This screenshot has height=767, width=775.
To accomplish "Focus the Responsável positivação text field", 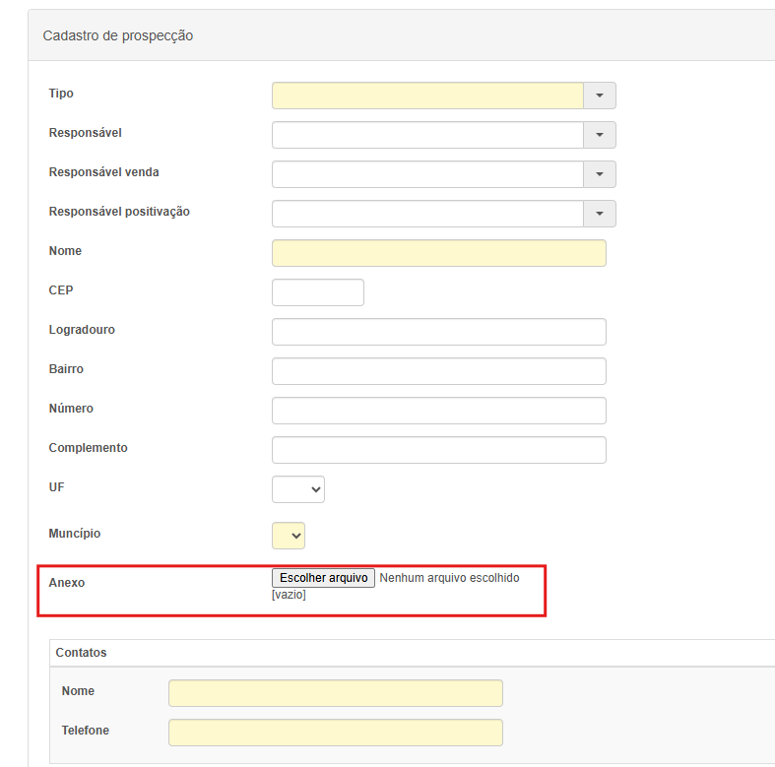I will (x=427, y=214).
